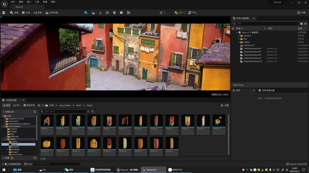Click the Add (添加) button in Content Browser

coord(6,105)
